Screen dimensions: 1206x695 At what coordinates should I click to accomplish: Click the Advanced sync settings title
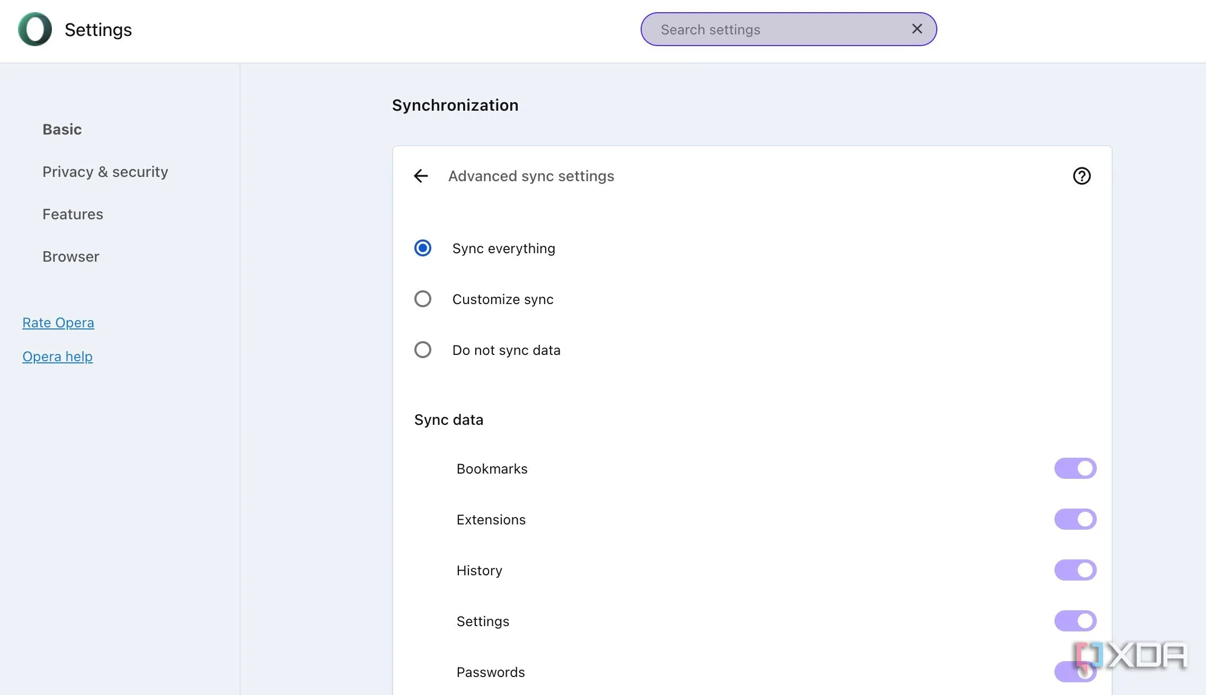tap(531, 176)
